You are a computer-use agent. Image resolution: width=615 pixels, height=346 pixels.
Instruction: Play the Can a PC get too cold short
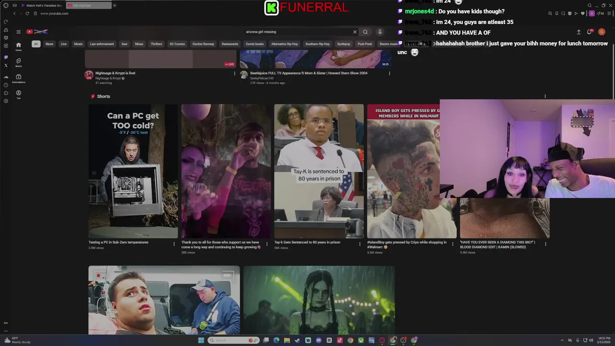(x=133, y=171)
